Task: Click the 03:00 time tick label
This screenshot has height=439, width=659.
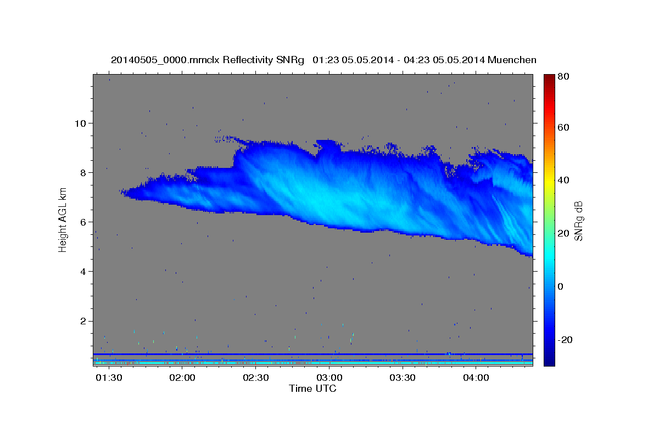Action: click(329, 378)
